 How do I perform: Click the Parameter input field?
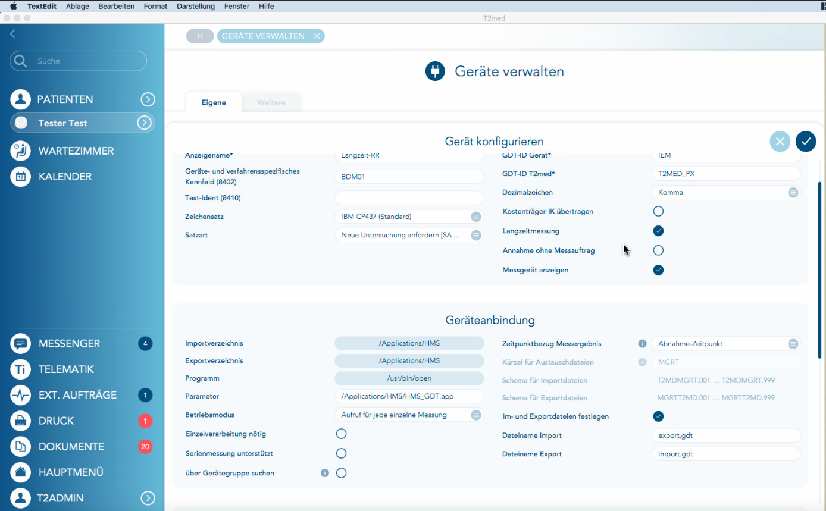click(409, 396)
